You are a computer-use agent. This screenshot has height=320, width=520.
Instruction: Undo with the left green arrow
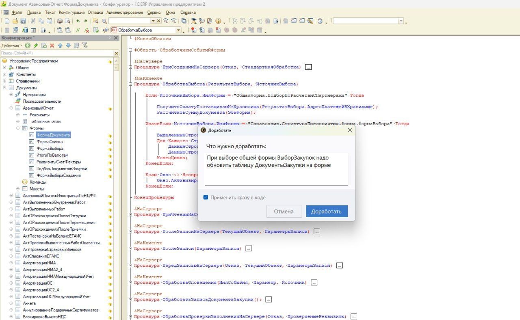(78, 21)
